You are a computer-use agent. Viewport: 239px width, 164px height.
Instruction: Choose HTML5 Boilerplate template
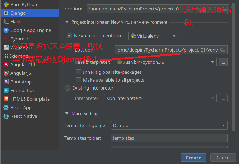(x=30, y=99)
